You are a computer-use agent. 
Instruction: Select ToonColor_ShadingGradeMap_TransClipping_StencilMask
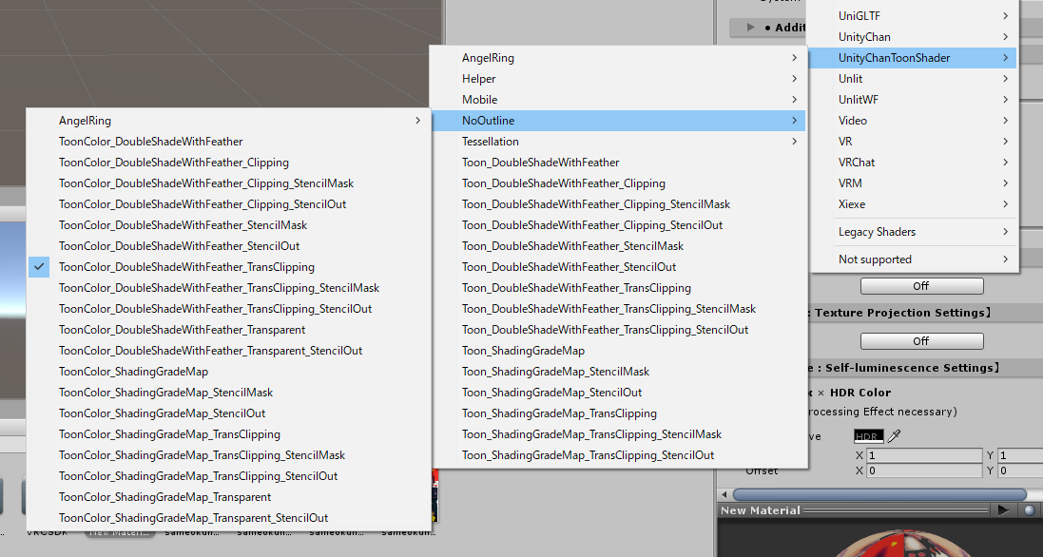click(x=229, y=455)
